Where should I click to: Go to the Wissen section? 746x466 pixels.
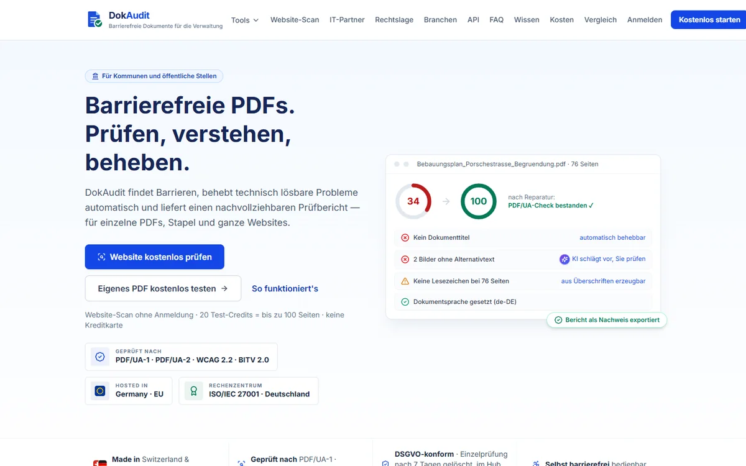point(527,20)
